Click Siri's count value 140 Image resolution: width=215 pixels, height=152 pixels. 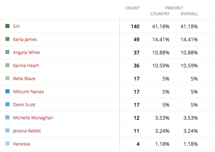pyautogui.click(x=135, y=26)
